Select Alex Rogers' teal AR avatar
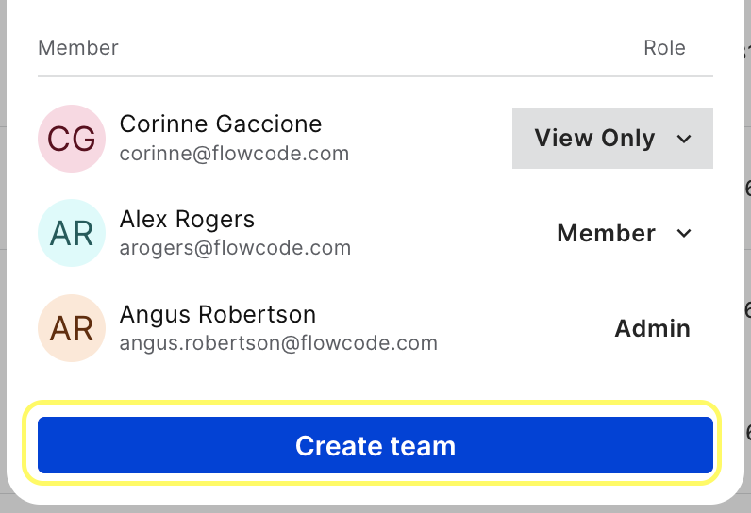The image size is (751, 513). tap(72, 233)
